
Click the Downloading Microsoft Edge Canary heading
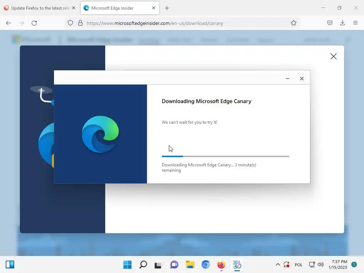pos(207,101)
